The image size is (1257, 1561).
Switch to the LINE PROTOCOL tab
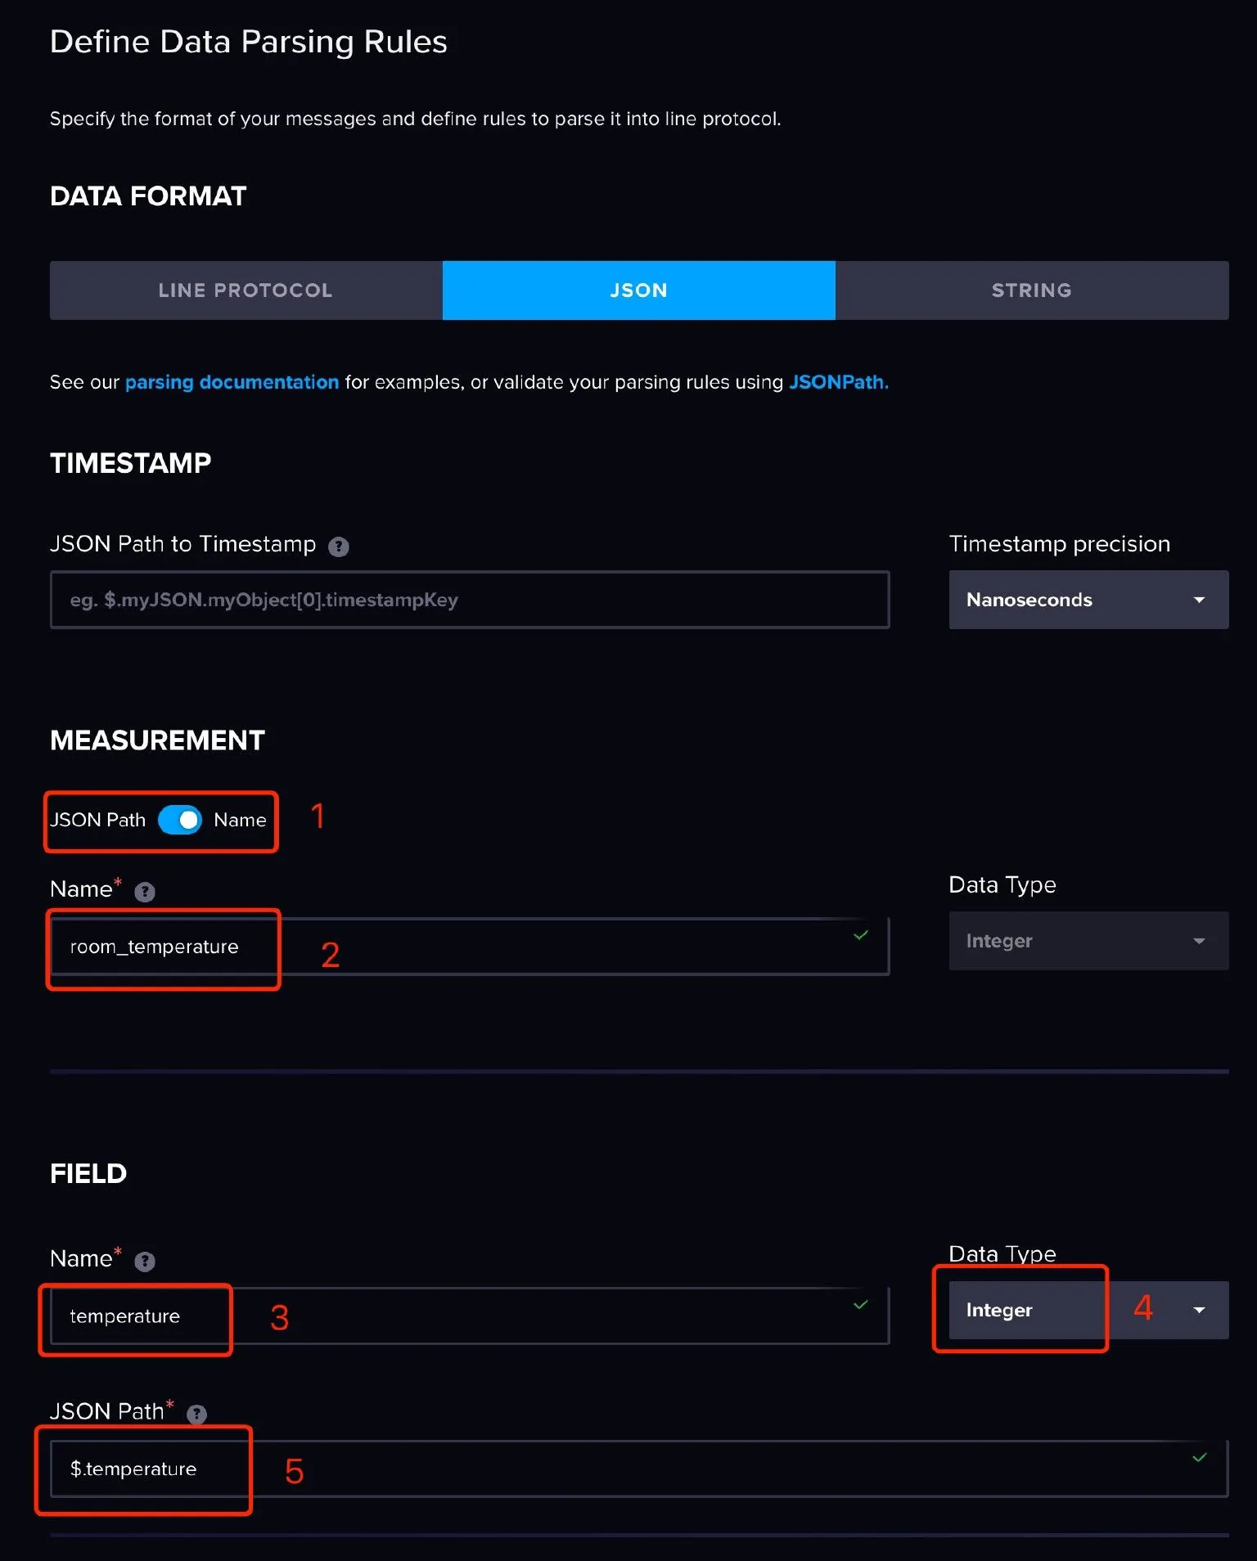[244, 290]
